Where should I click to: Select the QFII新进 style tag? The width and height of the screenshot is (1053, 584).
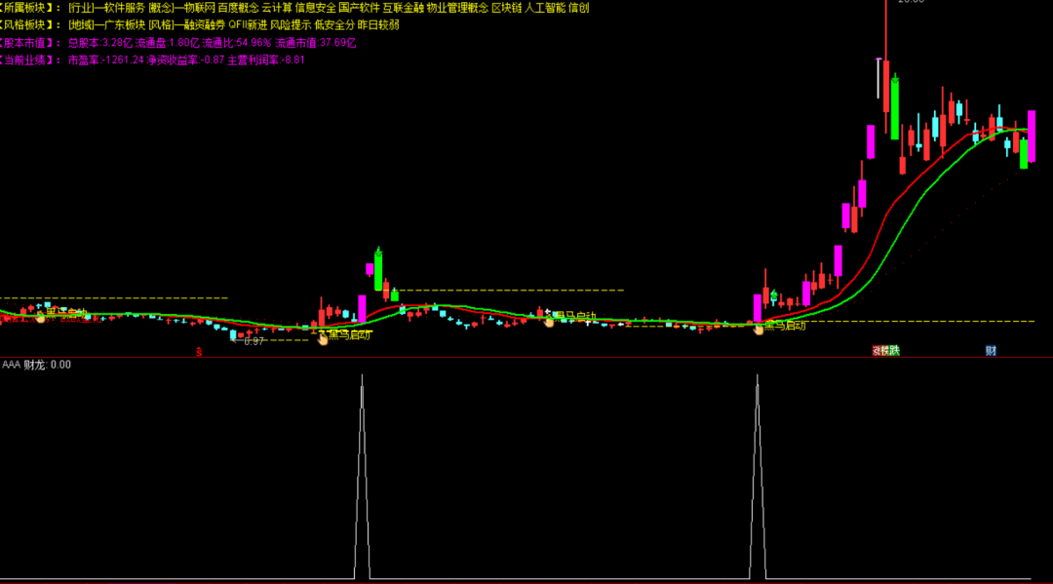point(248,24)
